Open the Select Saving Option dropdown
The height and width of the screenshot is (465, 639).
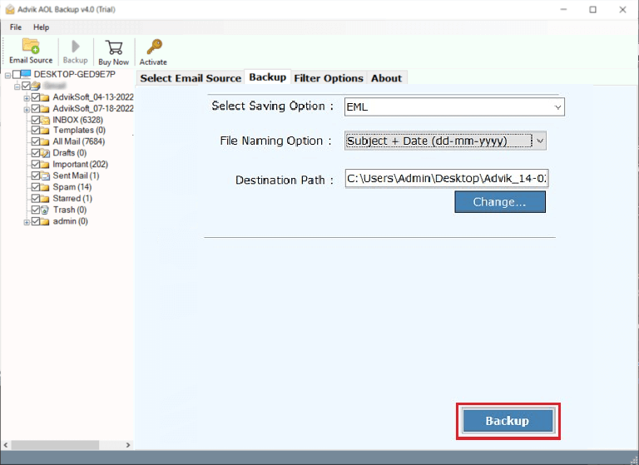coord(454,106)
